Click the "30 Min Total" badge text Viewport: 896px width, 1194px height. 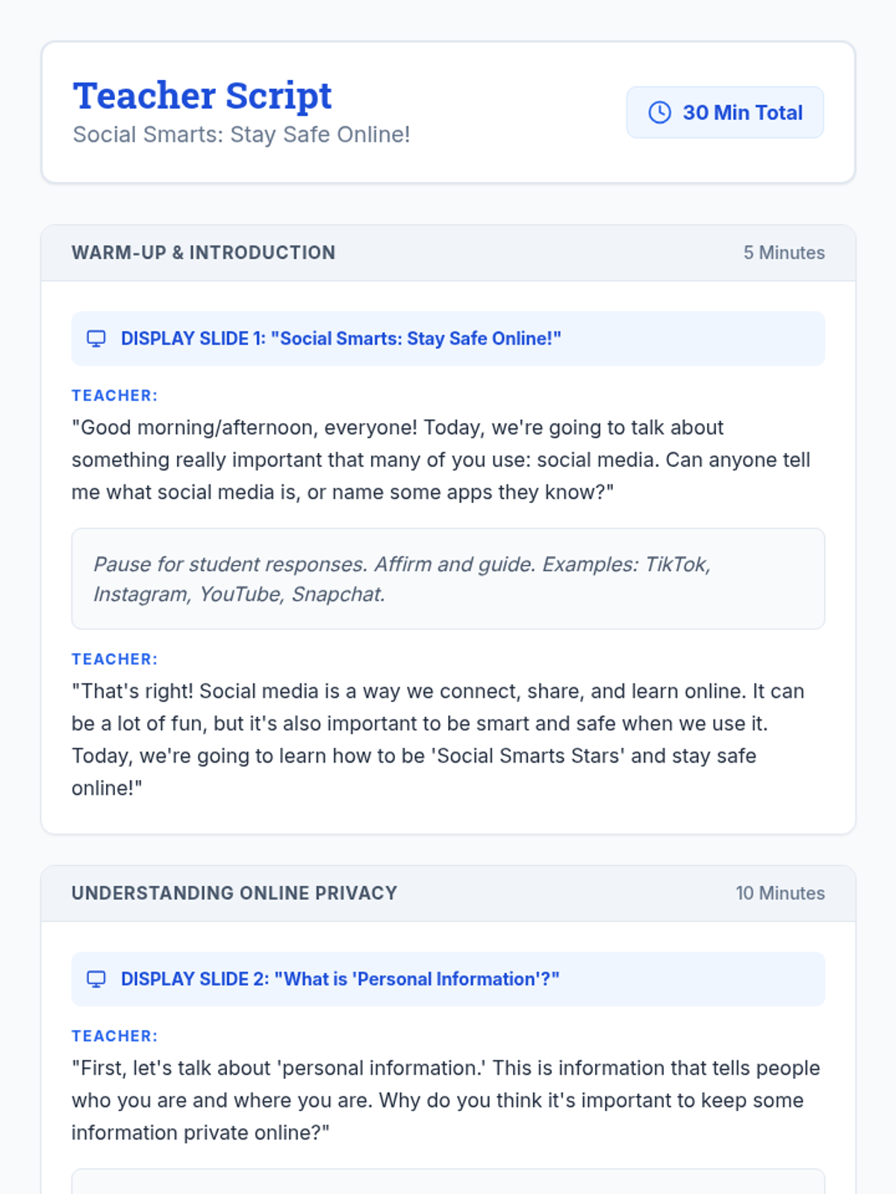(x=742, y=113)
